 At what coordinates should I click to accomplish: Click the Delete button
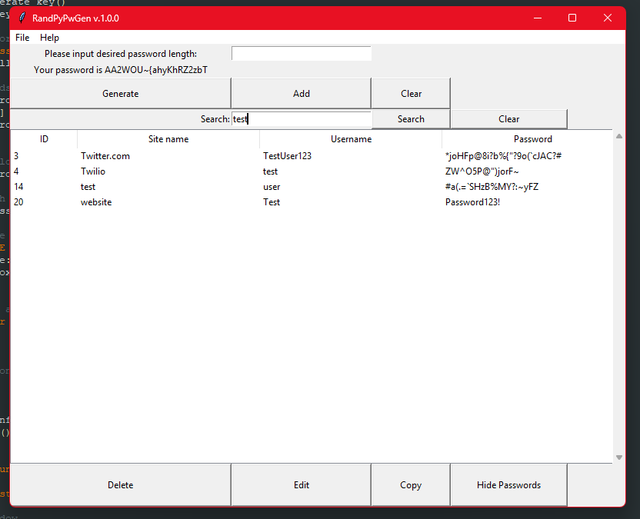click(121, 484)
